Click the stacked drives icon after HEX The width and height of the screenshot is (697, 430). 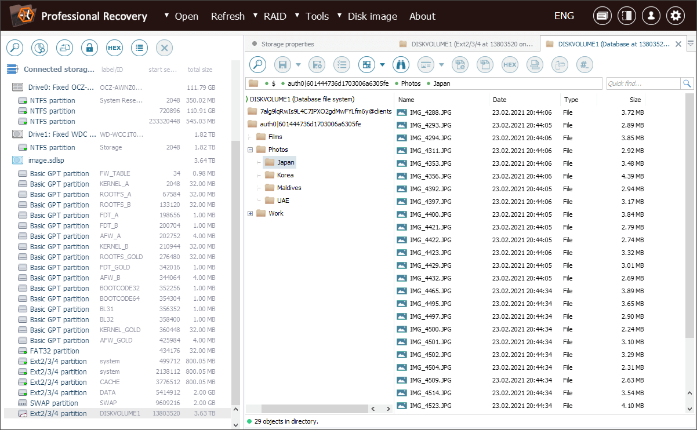(x=535, y=64)
